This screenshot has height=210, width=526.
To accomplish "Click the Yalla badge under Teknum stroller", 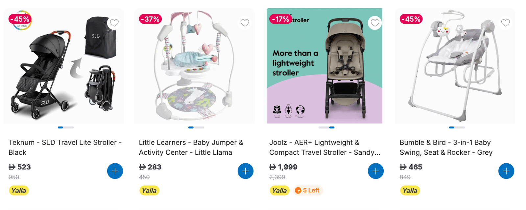I will pyautogui.click(x=19, y=191).
